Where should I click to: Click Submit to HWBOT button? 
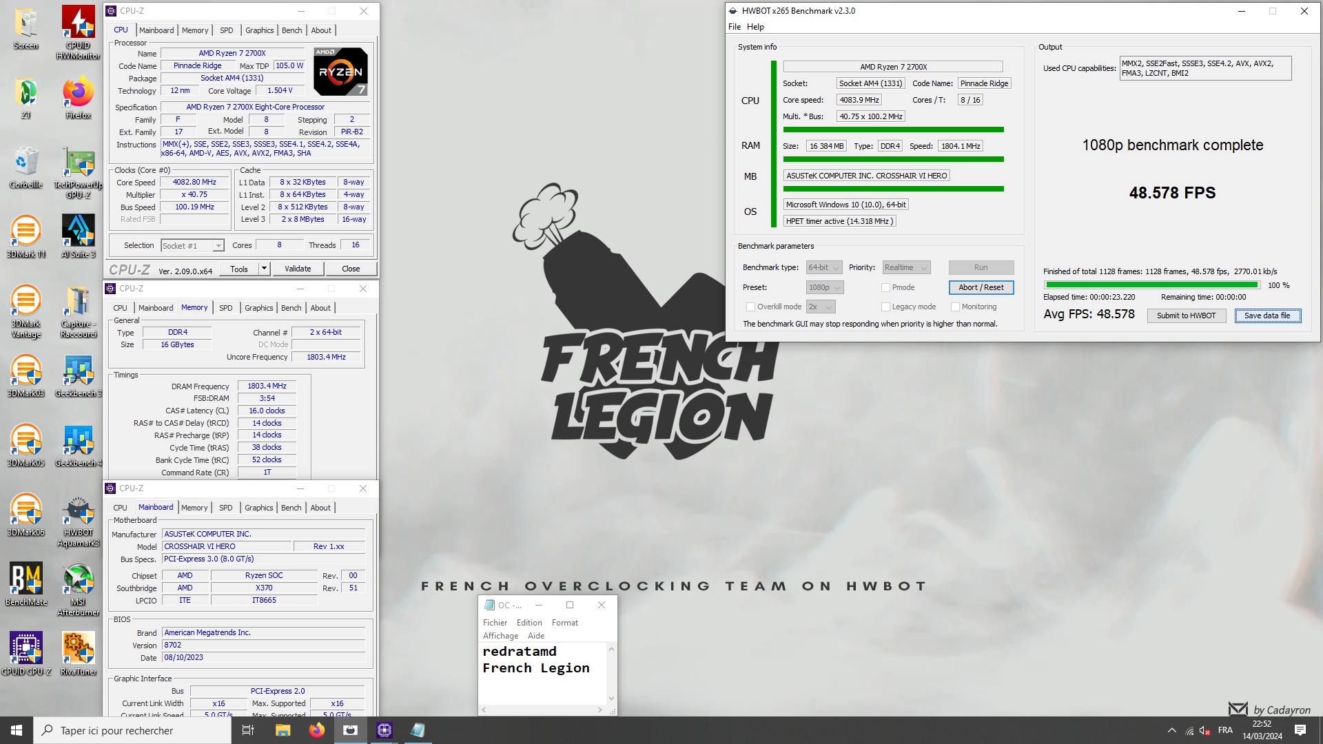click(1186, 316)
